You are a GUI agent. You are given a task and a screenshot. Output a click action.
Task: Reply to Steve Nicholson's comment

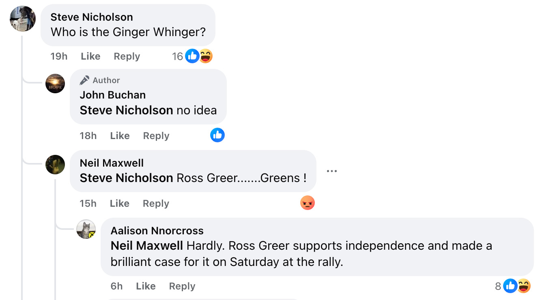[127, 56]
